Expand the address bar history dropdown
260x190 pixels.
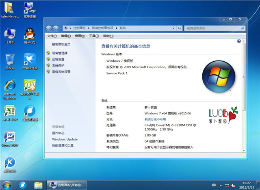tap(173, 28)
